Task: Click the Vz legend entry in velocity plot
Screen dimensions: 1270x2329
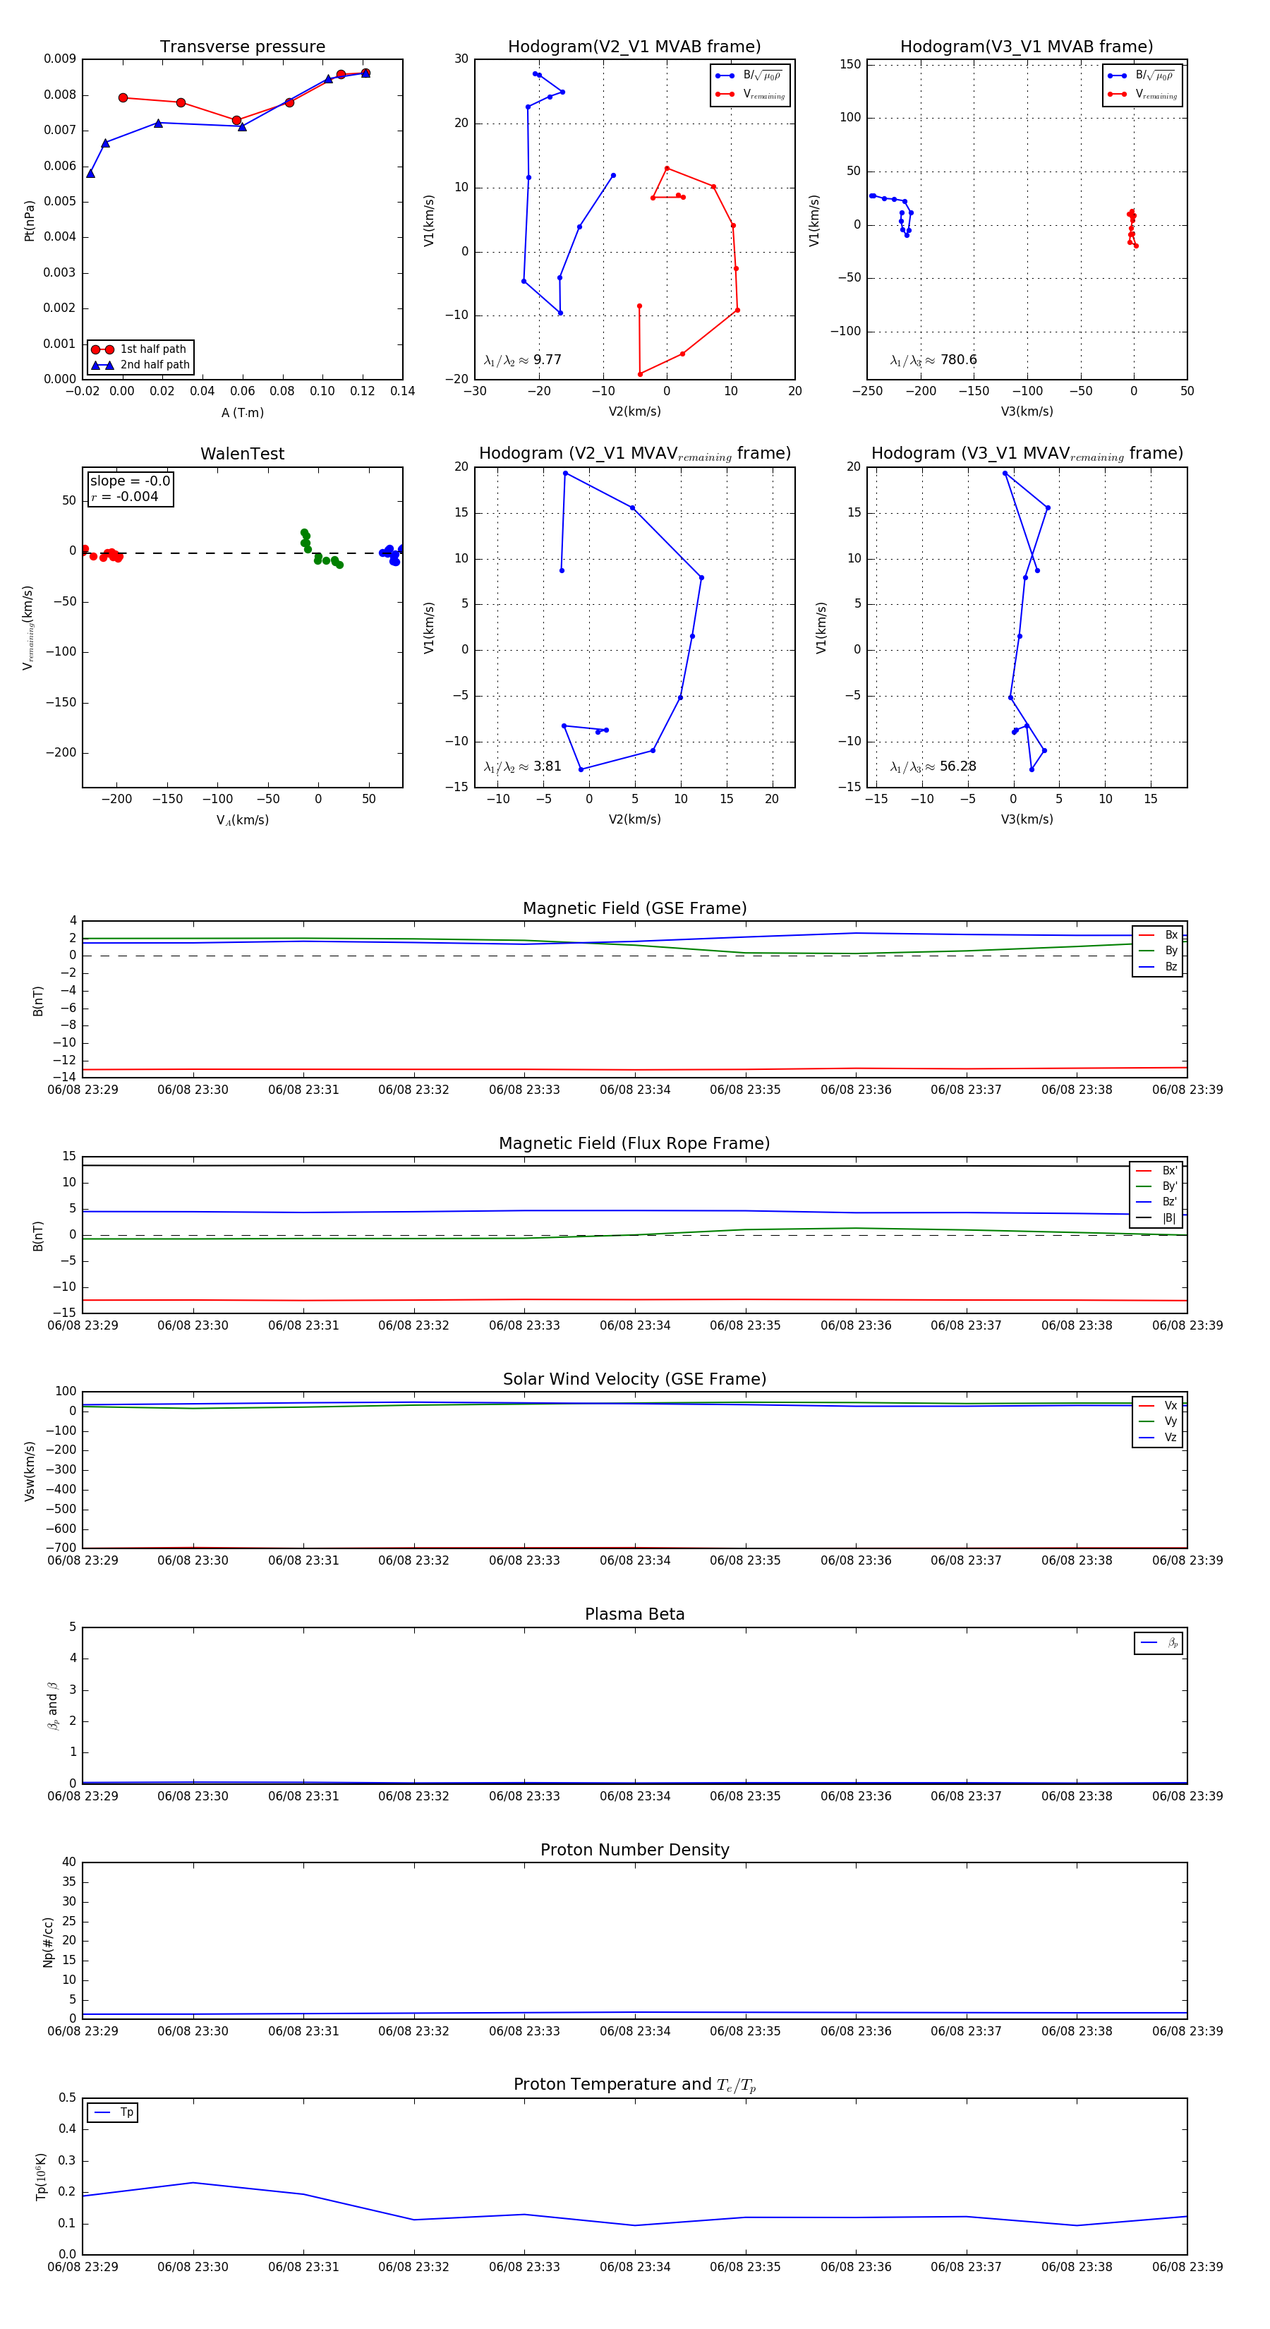Action: tap(1158, 1438)
